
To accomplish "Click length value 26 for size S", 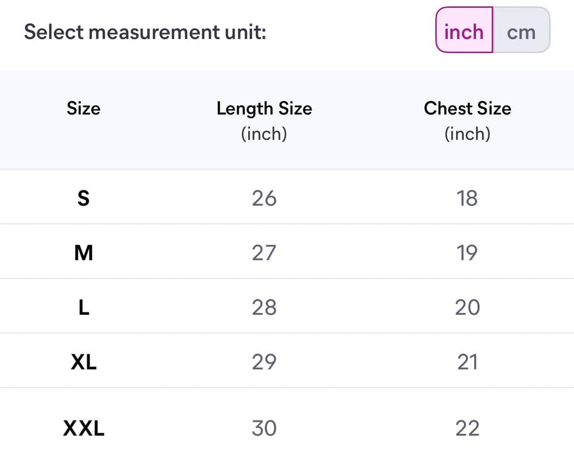I will pos(264,198).
